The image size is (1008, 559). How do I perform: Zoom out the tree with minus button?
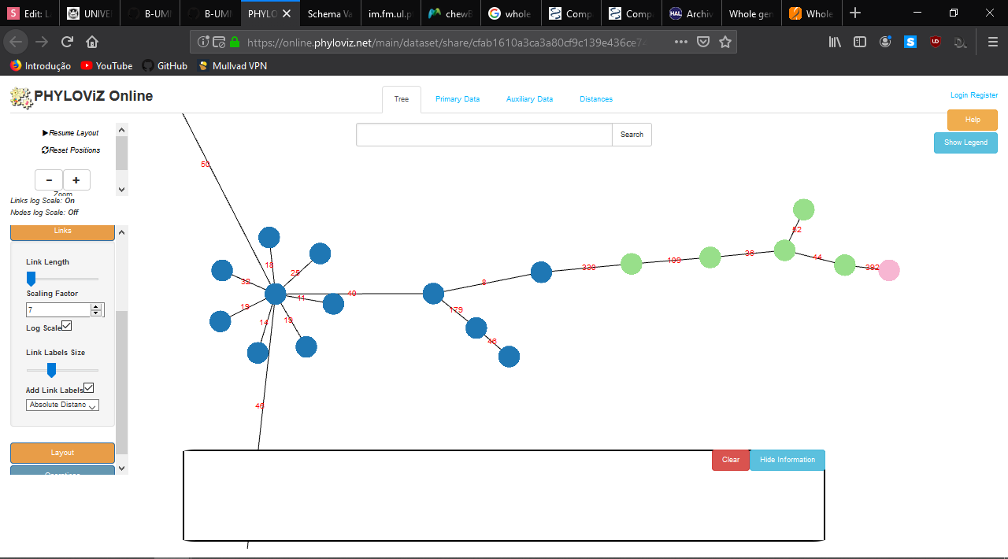pos(49,180)
